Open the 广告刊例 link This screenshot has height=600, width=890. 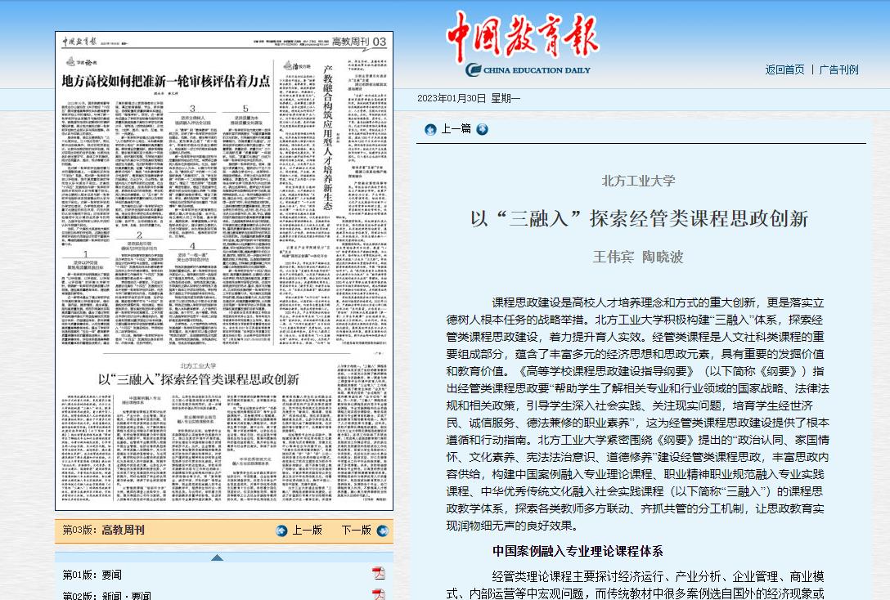(x=838, y=69)
